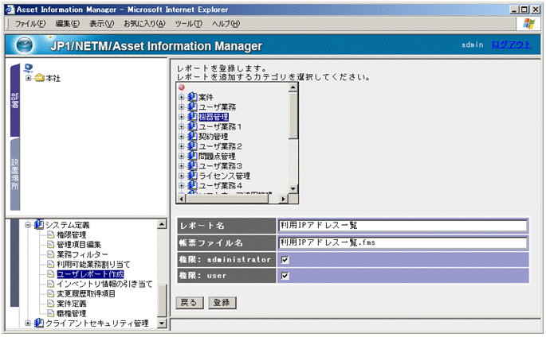
Task: Click the book icon beside ユーザ業務3
Action: pos(192,166)
